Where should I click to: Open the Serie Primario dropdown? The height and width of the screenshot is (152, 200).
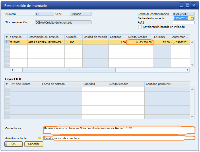click(81, 14)
